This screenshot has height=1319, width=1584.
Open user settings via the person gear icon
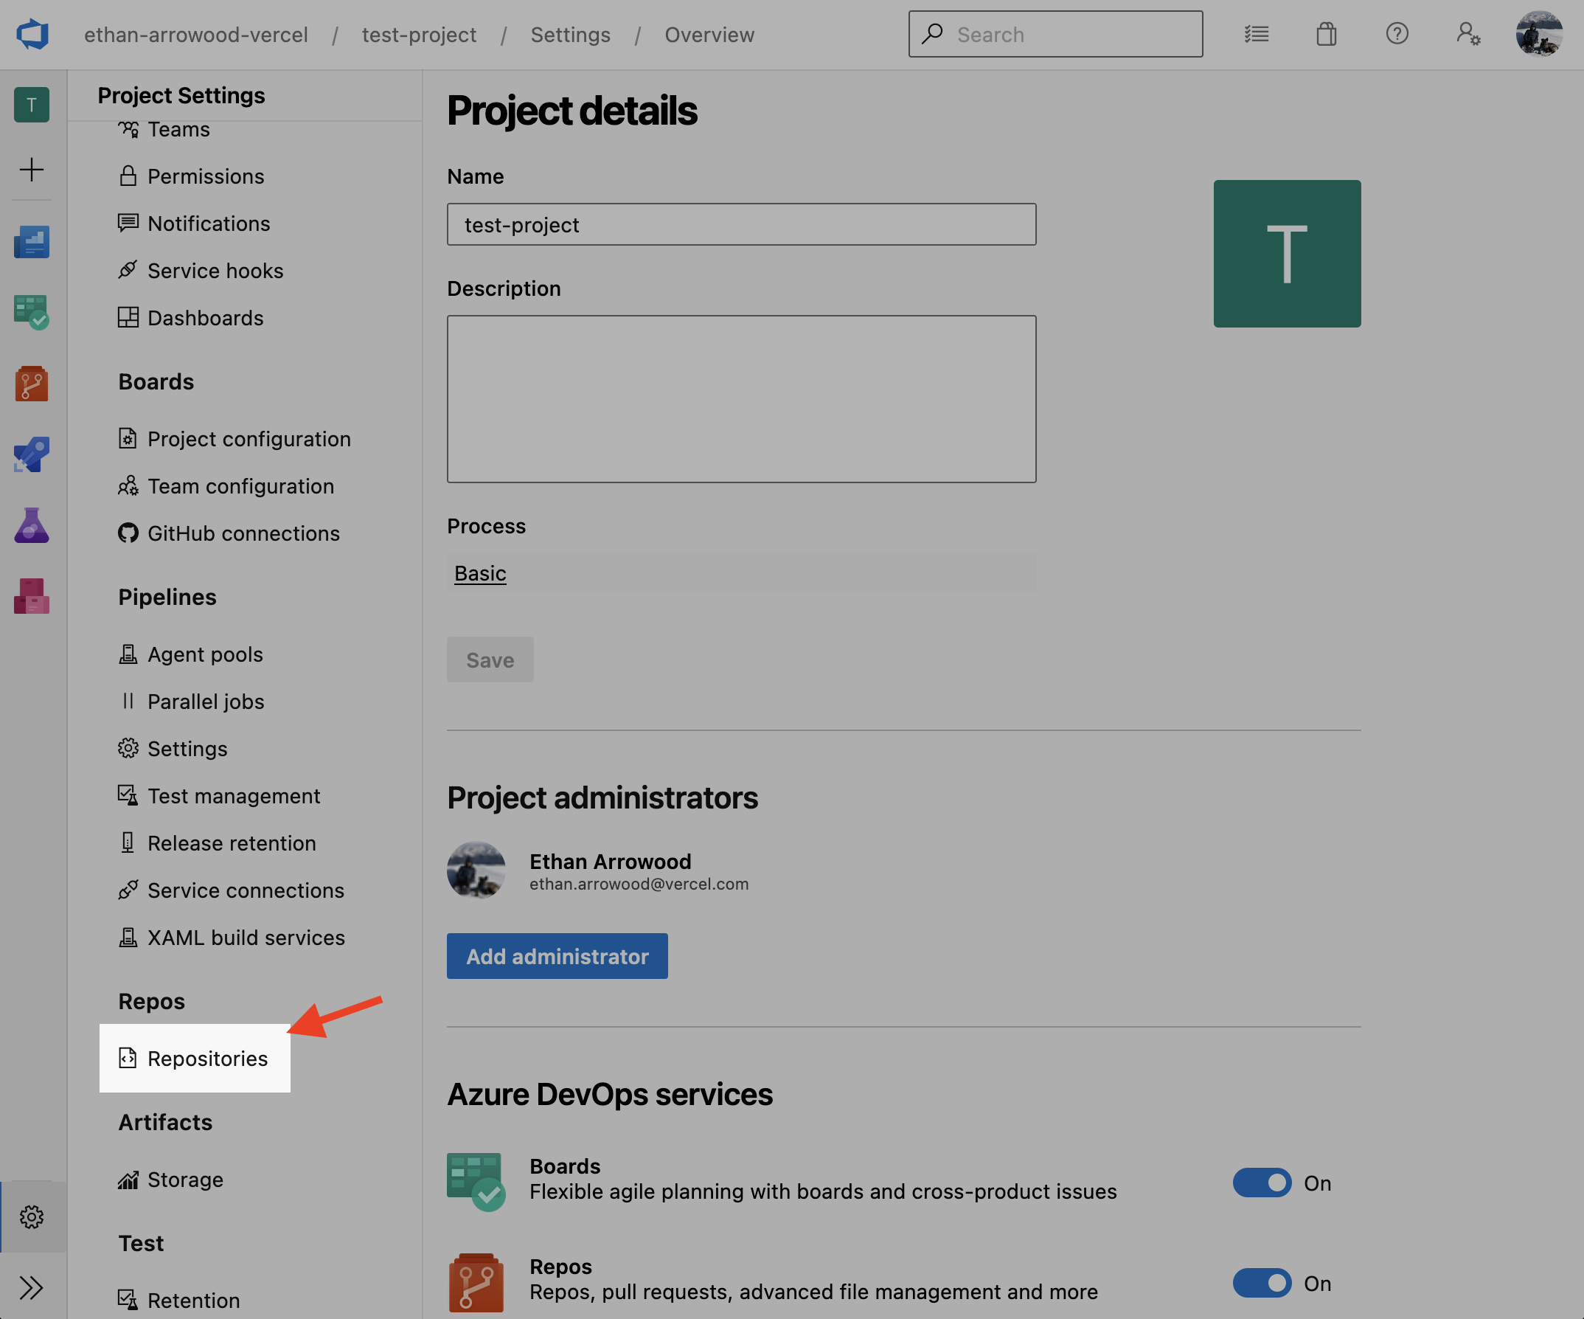pos(1467,34)
